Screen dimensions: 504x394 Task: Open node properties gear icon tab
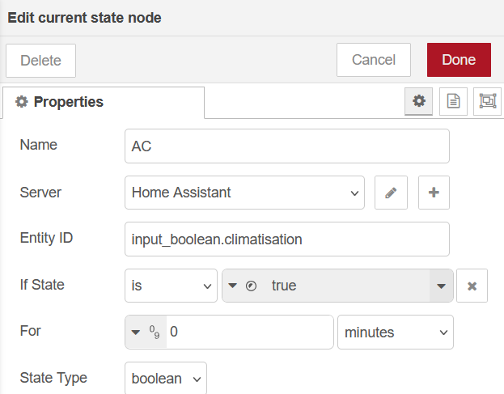418,101
